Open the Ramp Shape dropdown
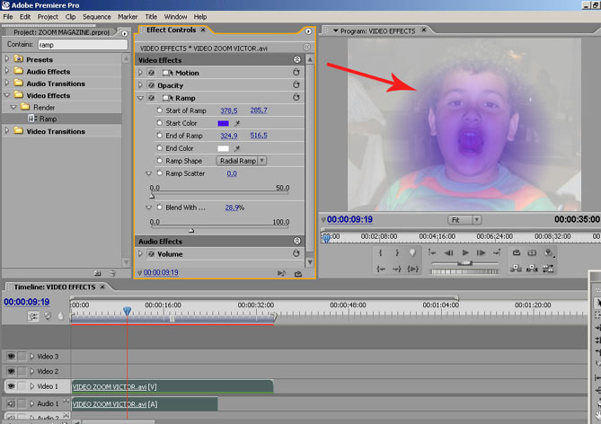Viewport: 601px width, 424px height. coord(261,161)
